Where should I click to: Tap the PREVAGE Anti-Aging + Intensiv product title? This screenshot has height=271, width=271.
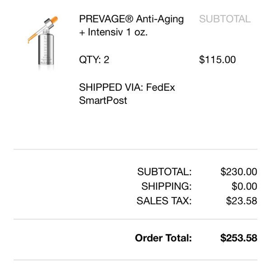(131, 25)
